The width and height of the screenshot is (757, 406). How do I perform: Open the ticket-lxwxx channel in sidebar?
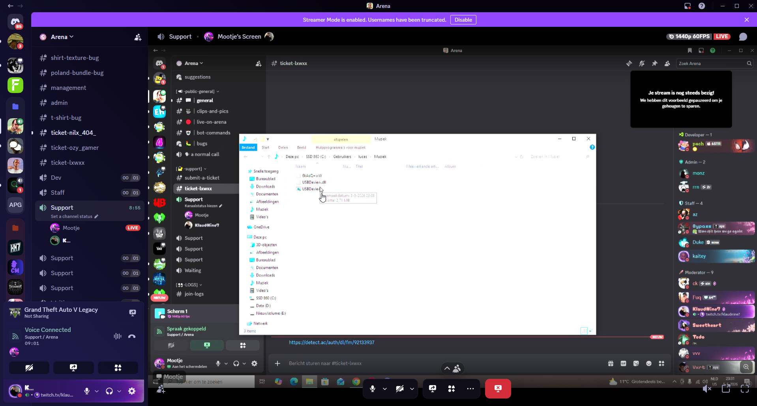point(90,163)
